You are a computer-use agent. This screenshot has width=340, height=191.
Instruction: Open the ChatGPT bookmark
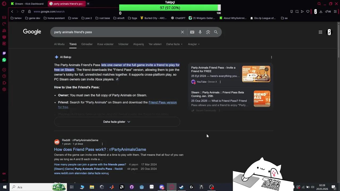tap(178, 18)
